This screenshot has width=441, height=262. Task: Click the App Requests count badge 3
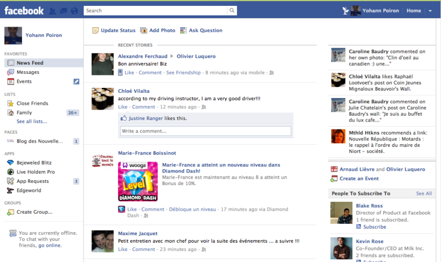coord(76,181)
